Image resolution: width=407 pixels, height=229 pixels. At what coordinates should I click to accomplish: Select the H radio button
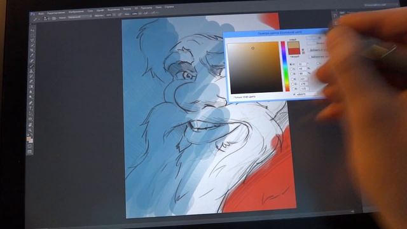[x=291, y=64]
